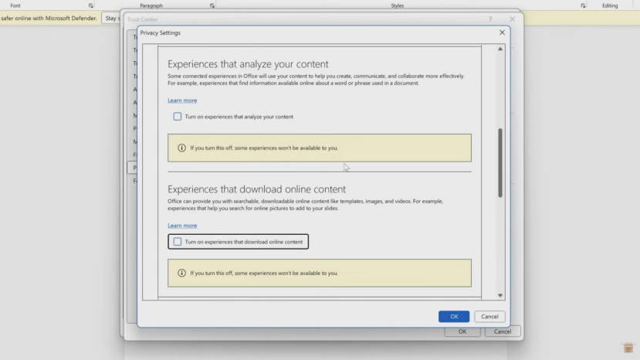Image resolution: width=640 pixels, height=360 pixels.
Task: Click the info icon in first yellow notice
Action: [x=181, y=148]
